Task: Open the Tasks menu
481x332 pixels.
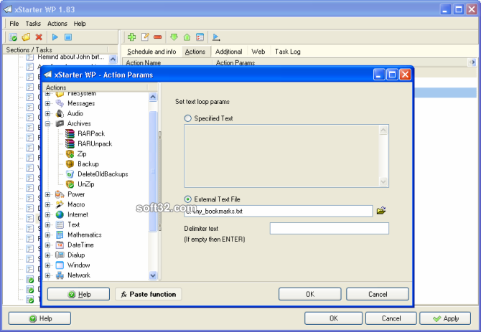Action: (33, 24)
